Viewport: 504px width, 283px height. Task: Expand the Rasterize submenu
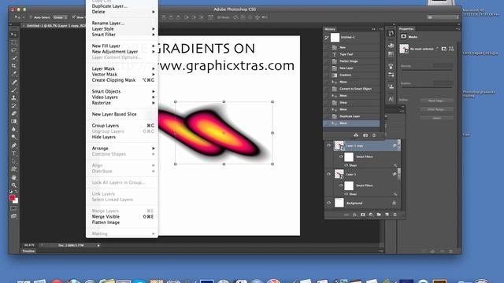(122, 103)
